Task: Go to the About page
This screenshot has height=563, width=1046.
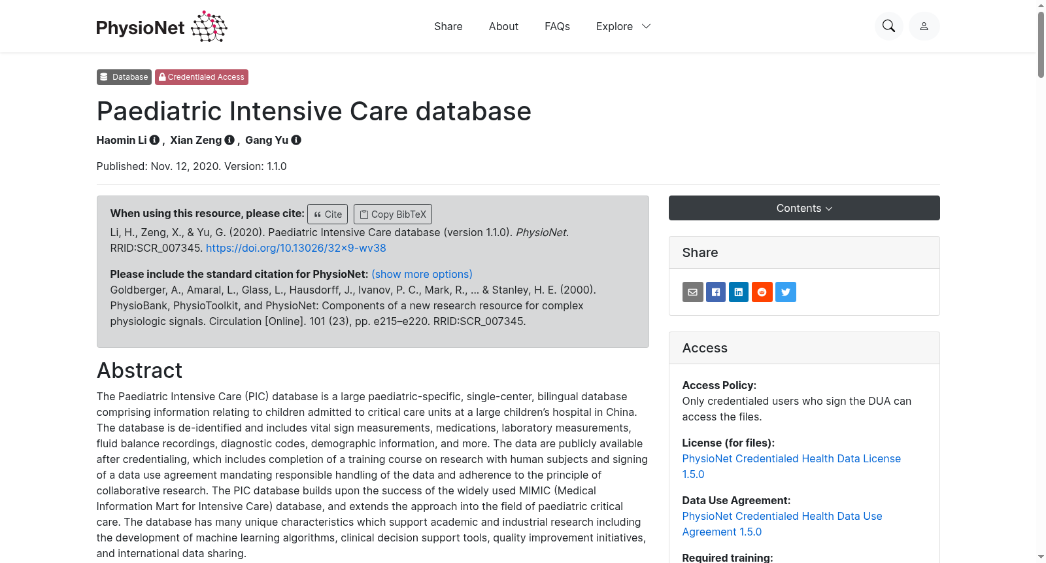Action: pos(503,26)
